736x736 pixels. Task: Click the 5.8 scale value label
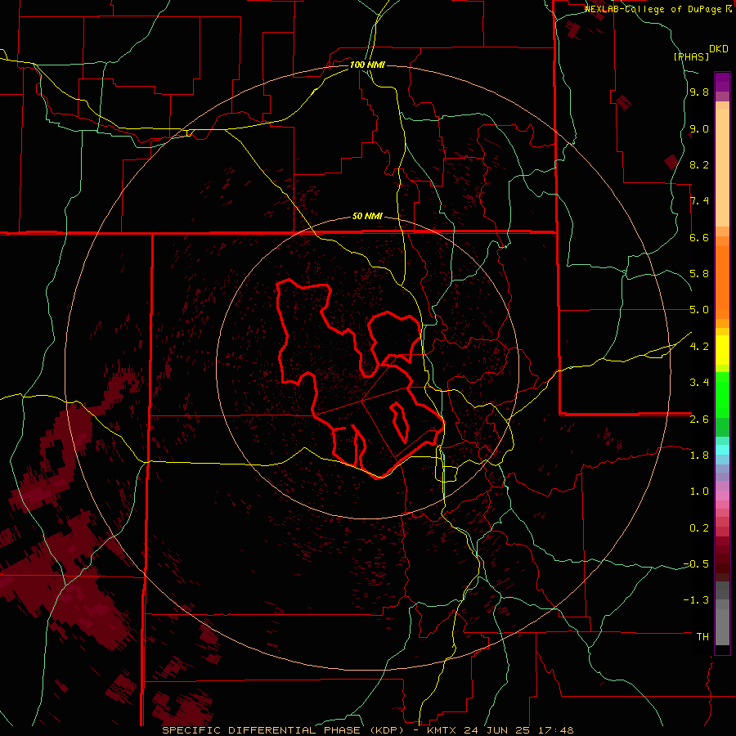pos(699,274)
